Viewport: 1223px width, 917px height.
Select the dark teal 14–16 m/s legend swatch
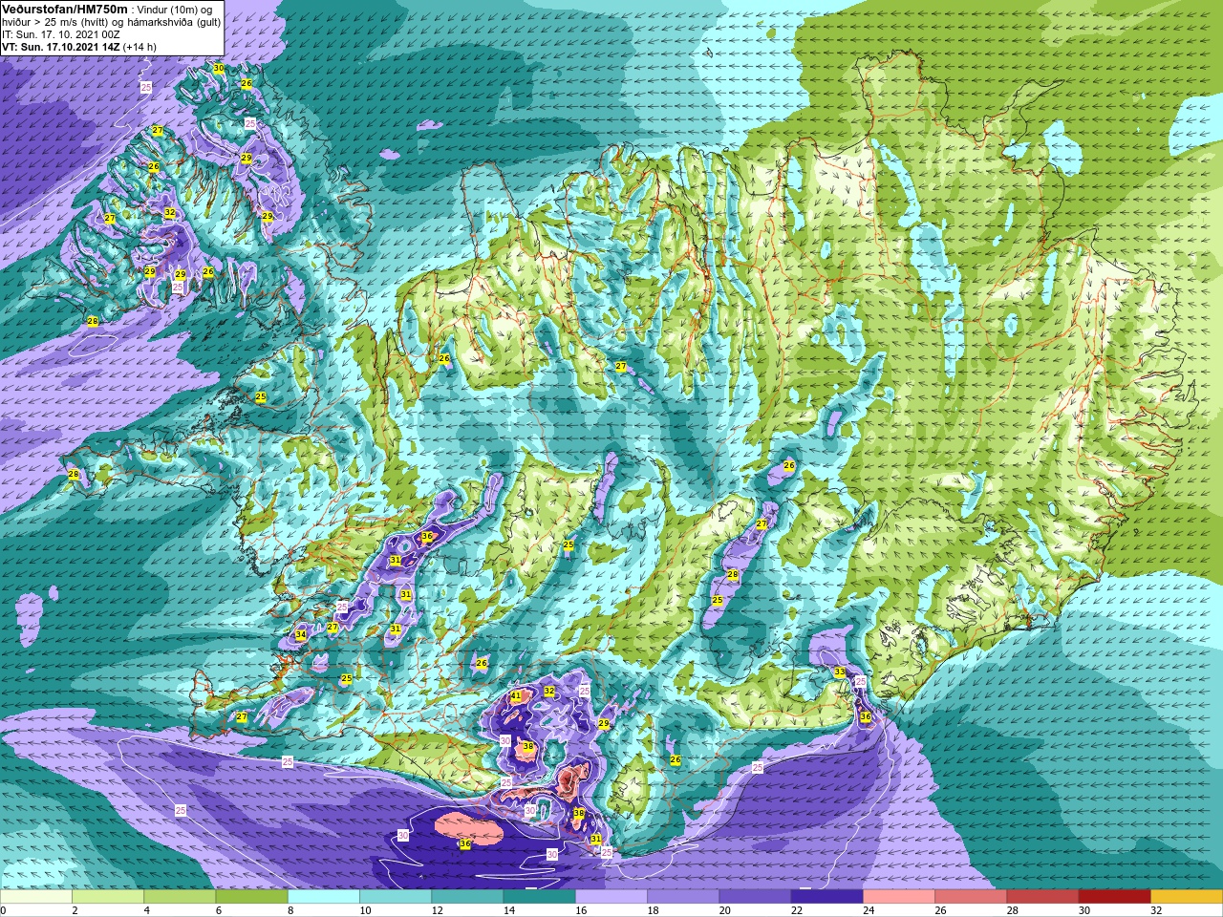coord(540,897)
